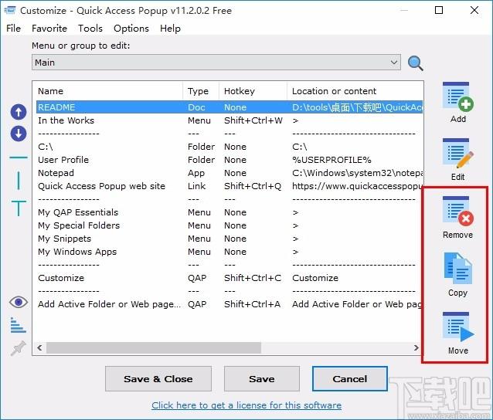Maximize the Customize window
Image resolution: width=493 pixels, height=420 pixels.
(x=439, y=10)
